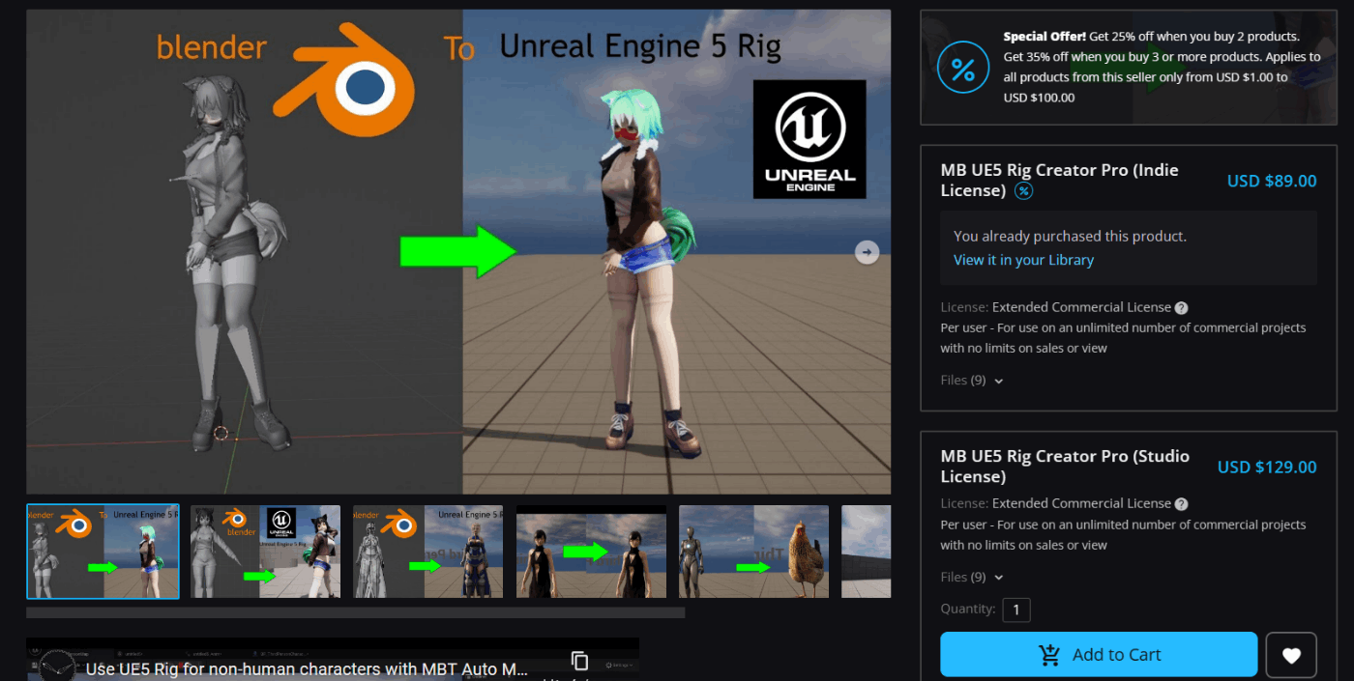Show help for Indie Extended Commercial License
The width and height of the screenshot is (1354, 681).
click(x=1181, y=308)
